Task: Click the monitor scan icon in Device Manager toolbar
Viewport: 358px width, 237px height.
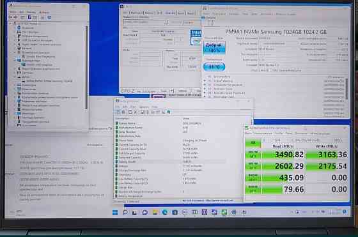Action: [50, 17]
